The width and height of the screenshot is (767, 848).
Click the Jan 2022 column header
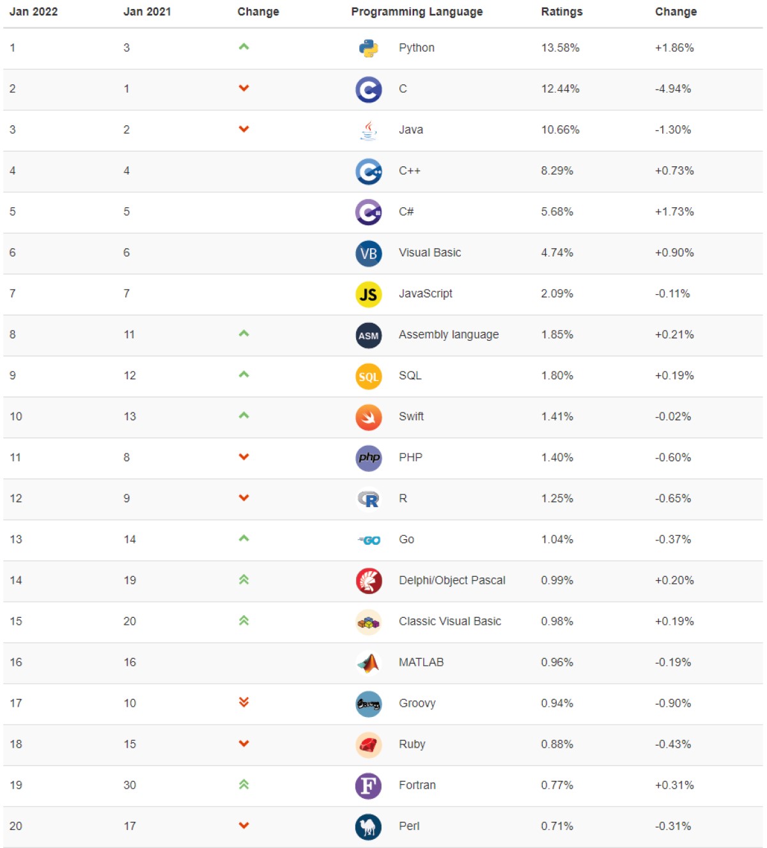click(33, 12)
